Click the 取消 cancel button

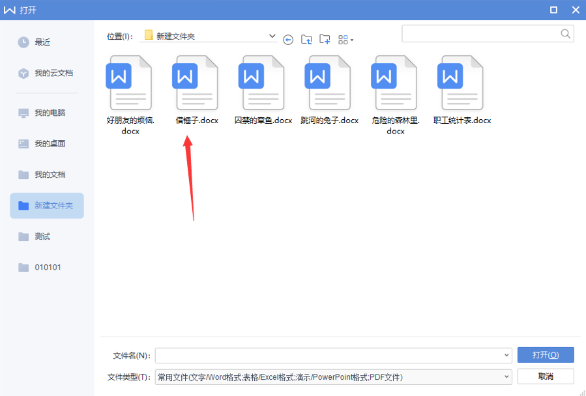(546, 376)
